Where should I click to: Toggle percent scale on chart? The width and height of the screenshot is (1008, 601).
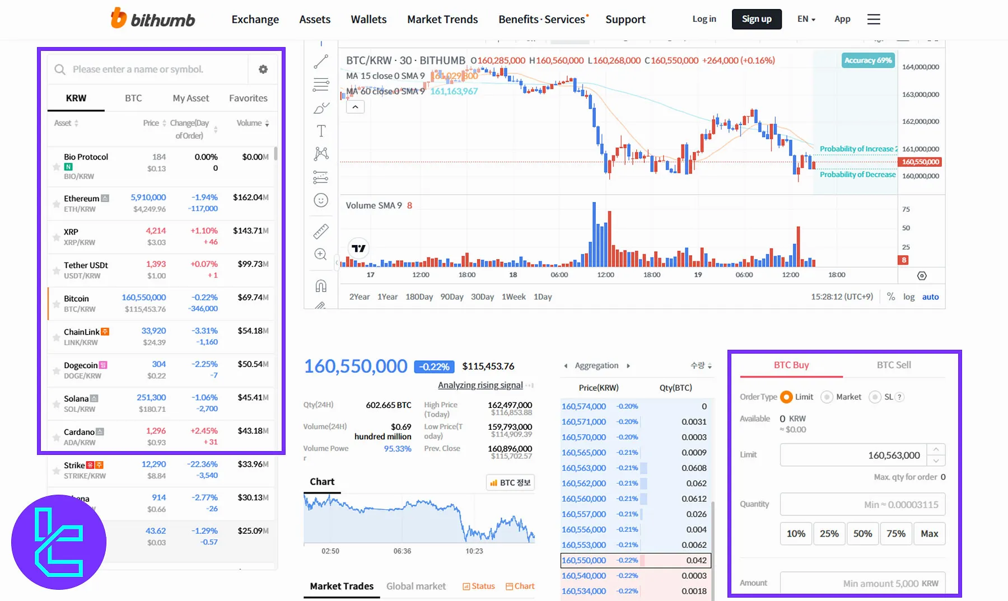(x=891, y=297)
